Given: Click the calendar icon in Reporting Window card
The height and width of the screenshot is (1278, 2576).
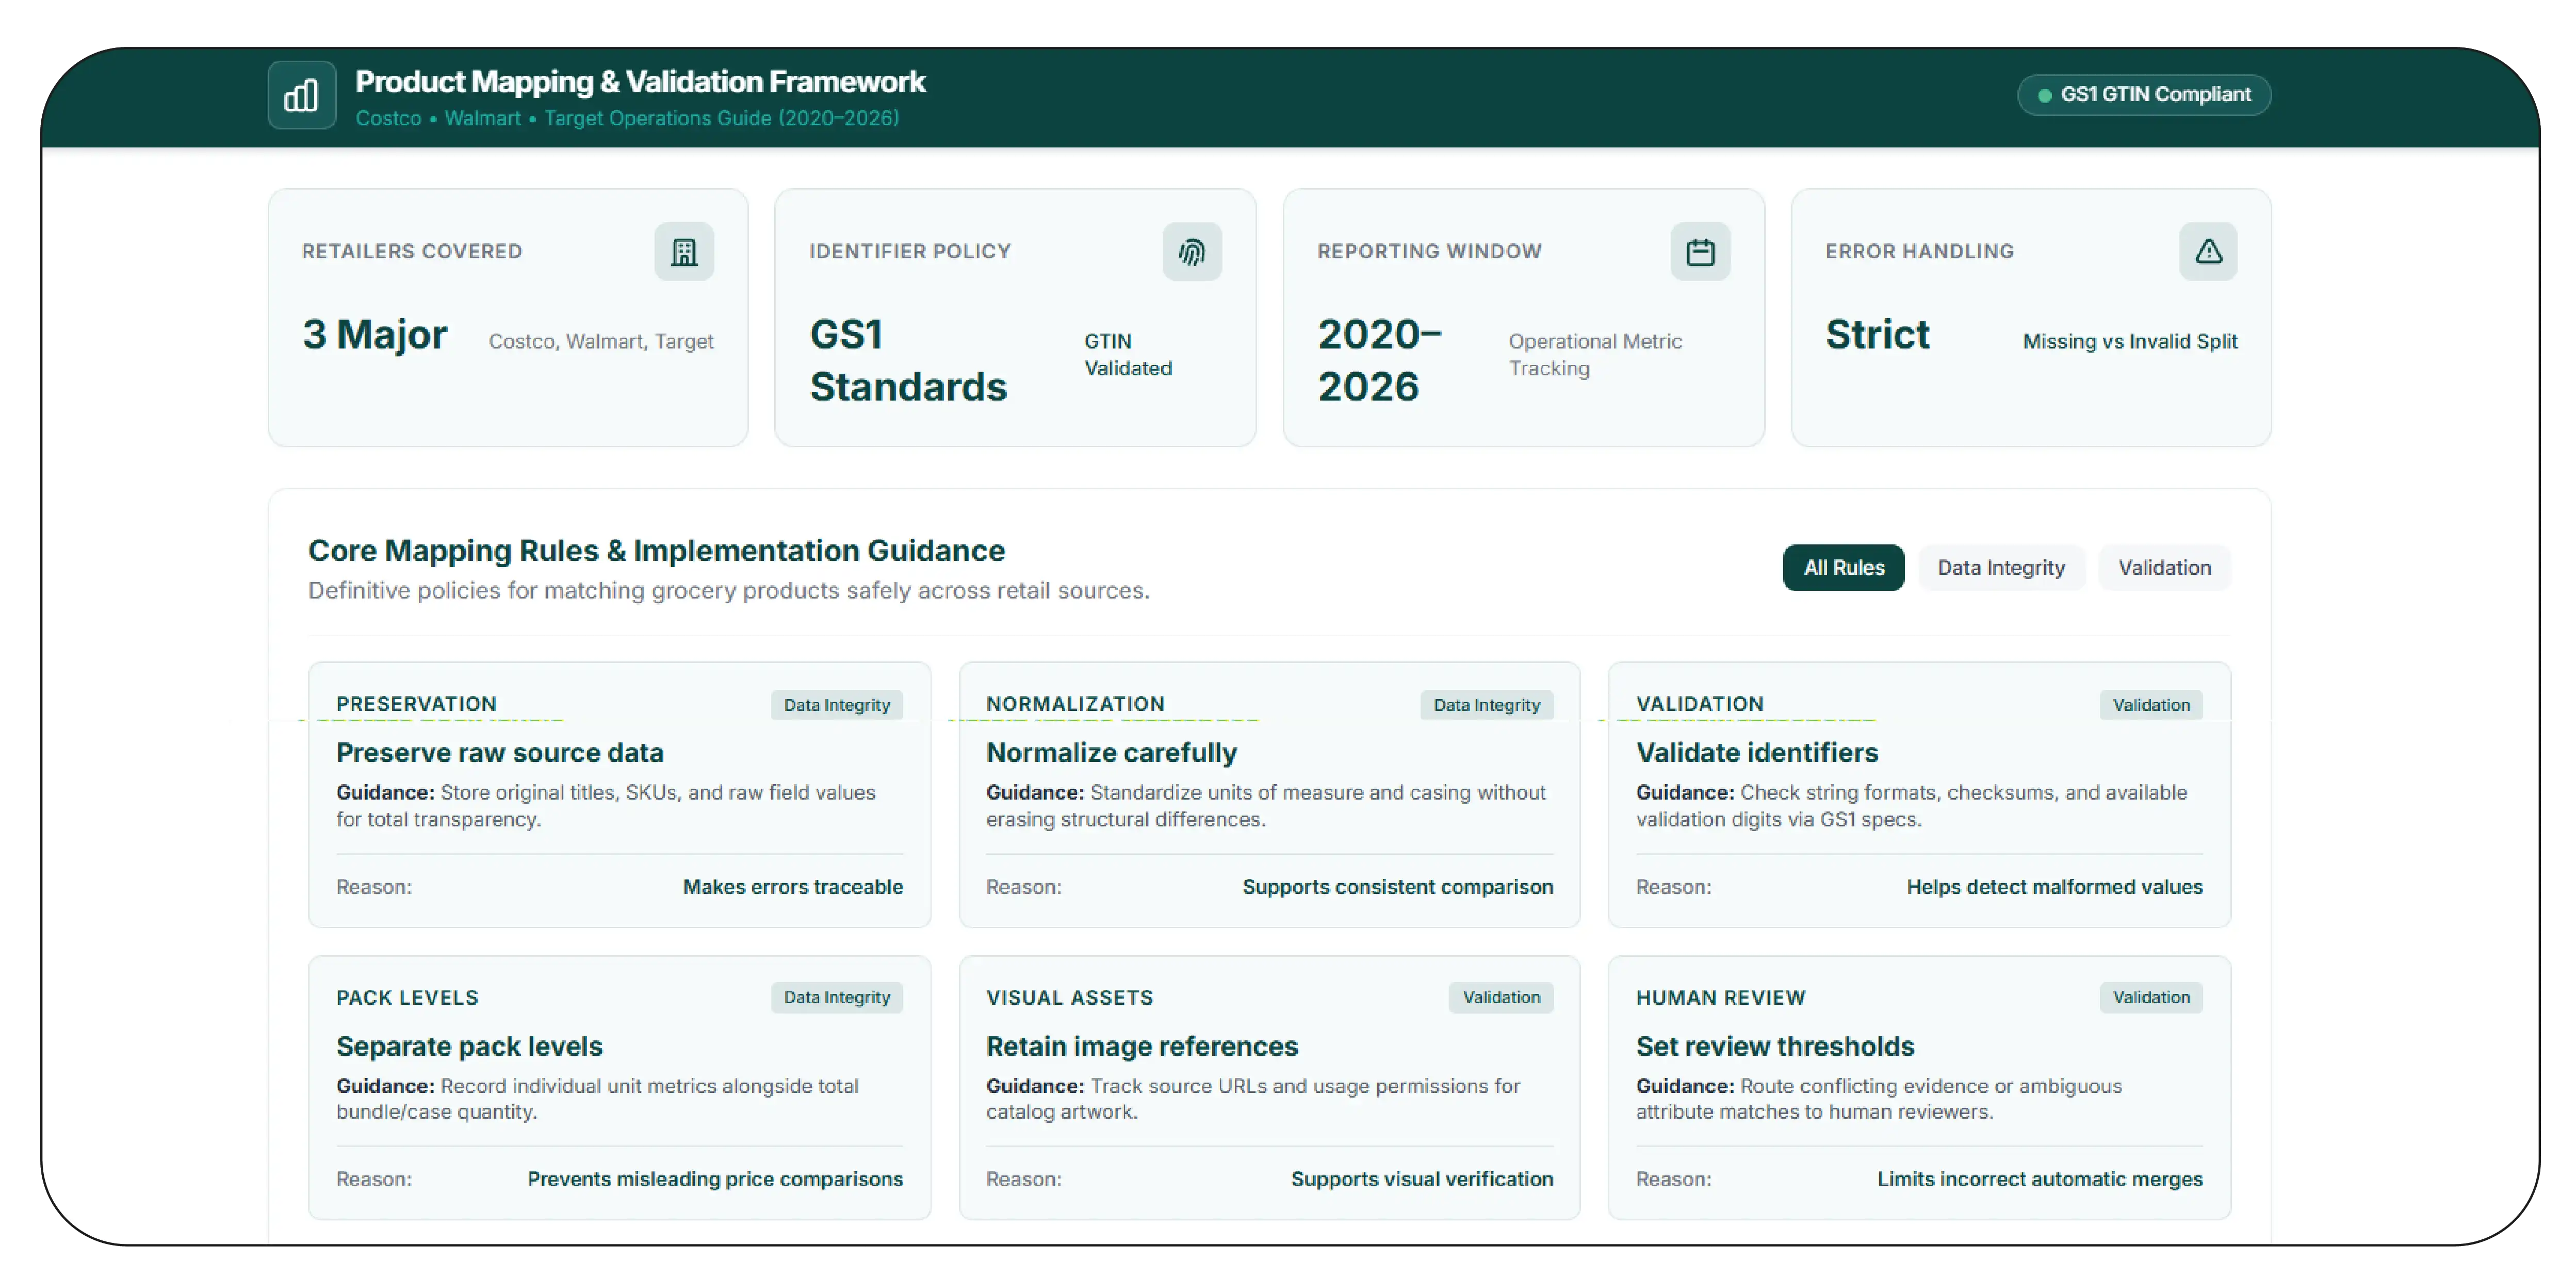Looking at the screenshot, I should coord(1700,252).
